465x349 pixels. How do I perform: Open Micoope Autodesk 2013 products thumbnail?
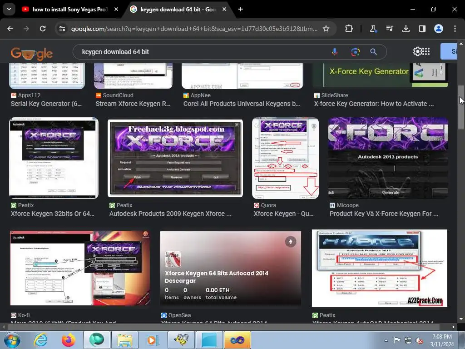(388, 158)
